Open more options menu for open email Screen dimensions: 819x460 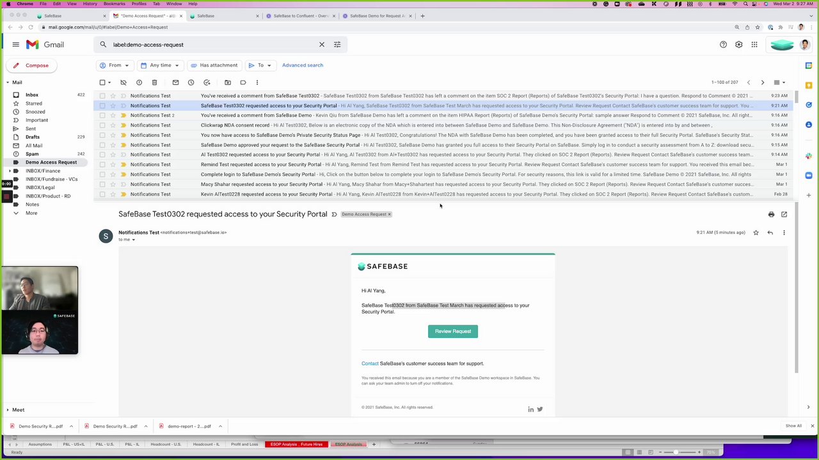click(784, 233)
